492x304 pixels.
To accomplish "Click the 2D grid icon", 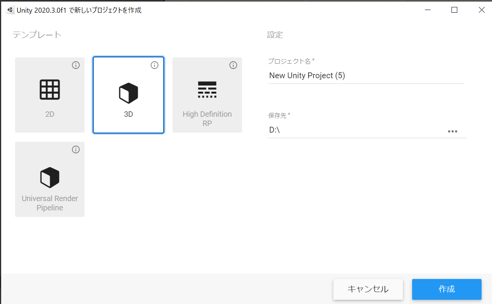I will [x=50, y=89].
